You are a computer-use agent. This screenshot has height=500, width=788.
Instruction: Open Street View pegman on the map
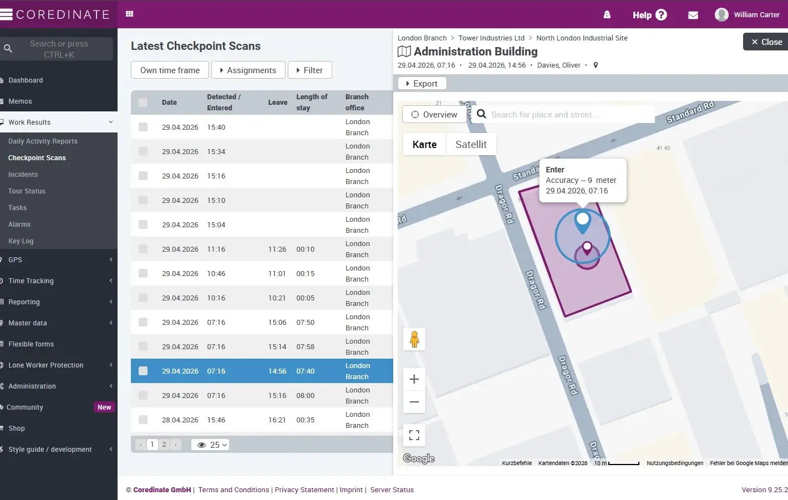point(414,339)
